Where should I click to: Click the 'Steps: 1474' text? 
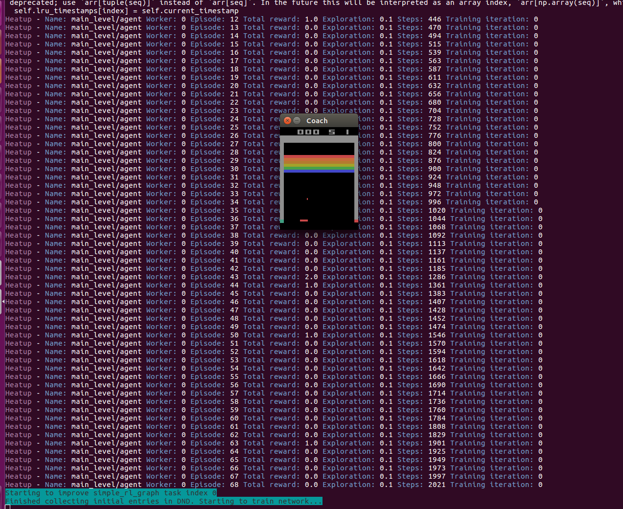tap(421, 327)
